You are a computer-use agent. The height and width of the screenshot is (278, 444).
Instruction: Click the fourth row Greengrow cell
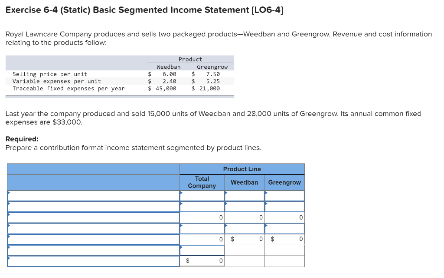[x=284, y=228]
